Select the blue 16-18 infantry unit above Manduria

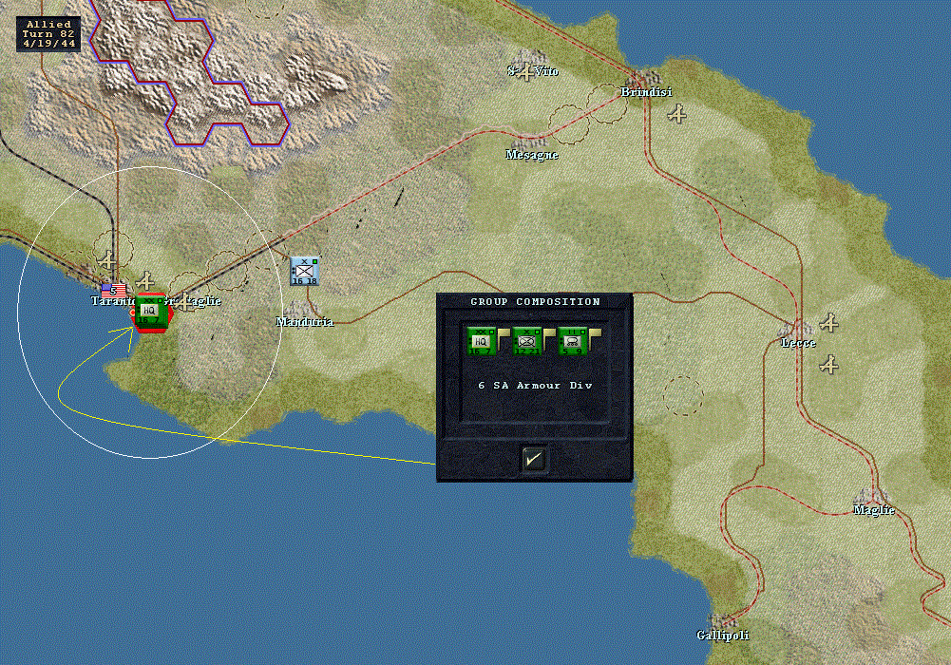point(304,271)
